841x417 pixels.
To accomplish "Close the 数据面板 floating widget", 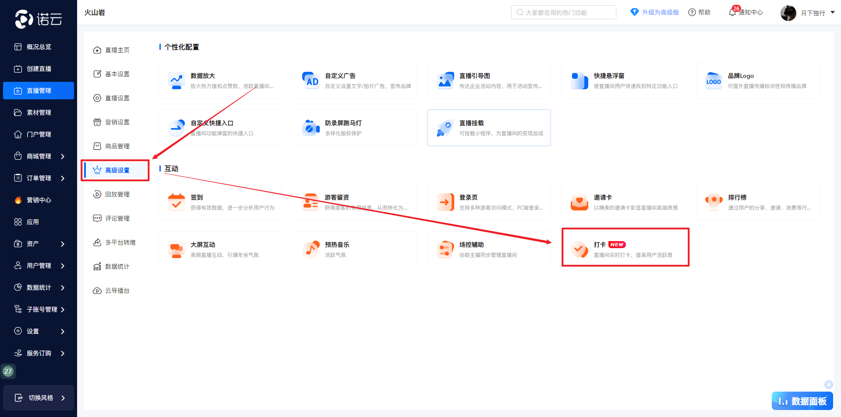I will (x=828, y=385).
